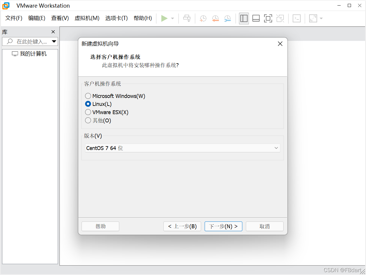
Task: Click the Enter Full Screen icon
Action: (x=268, y=19)
